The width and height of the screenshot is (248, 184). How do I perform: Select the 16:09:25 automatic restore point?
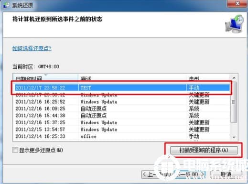pyautogui.click(x=122, y=108)
